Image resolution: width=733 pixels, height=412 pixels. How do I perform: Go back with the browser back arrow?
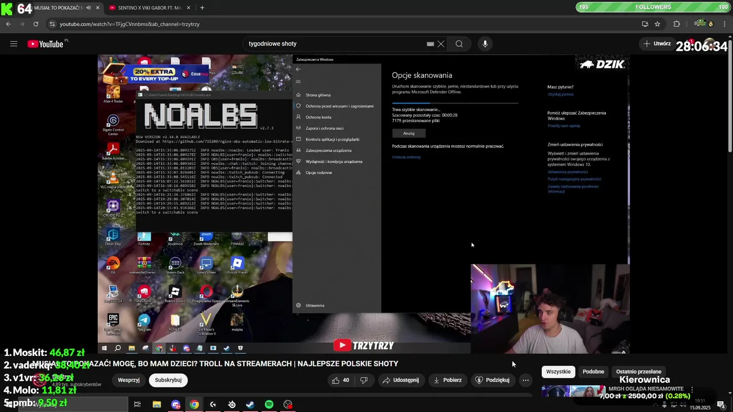point(8,24)
